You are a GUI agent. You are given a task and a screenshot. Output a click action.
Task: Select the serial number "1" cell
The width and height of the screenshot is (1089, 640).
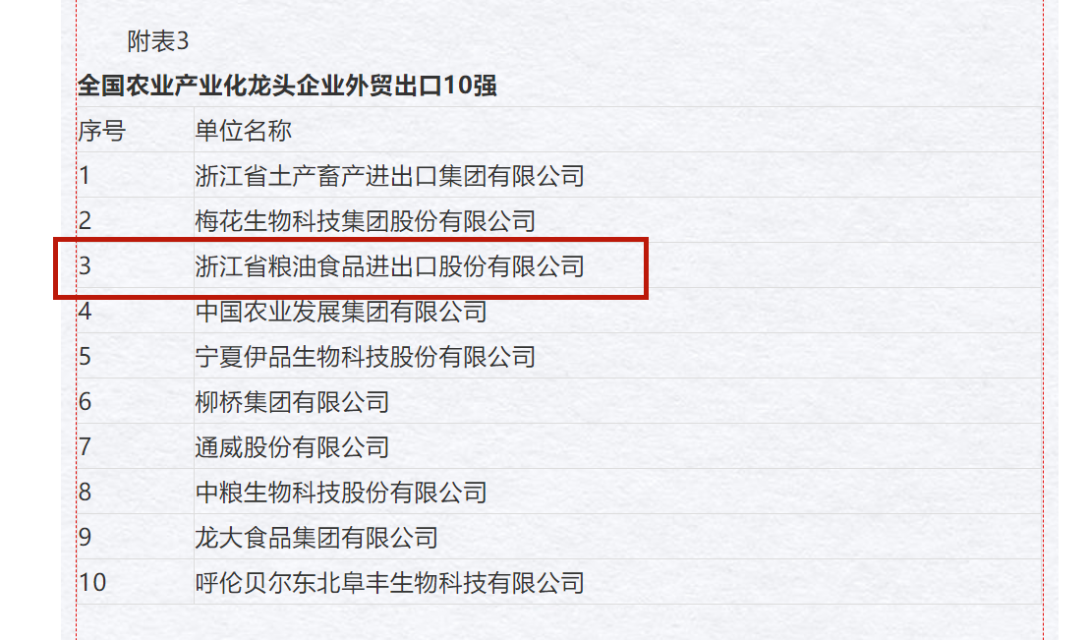click(x=85, y=176)
